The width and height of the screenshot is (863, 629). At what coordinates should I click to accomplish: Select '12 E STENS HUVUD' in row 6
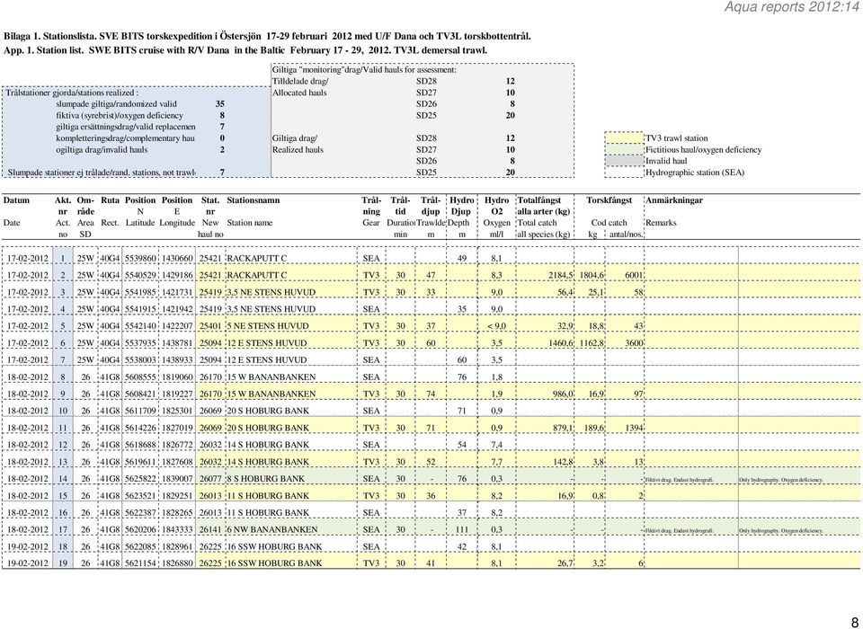click(x=267, y=343)
